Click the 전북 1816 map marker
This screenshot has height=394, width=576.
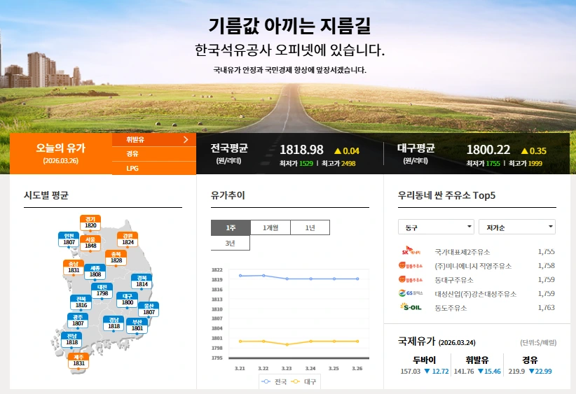[81, 302]
